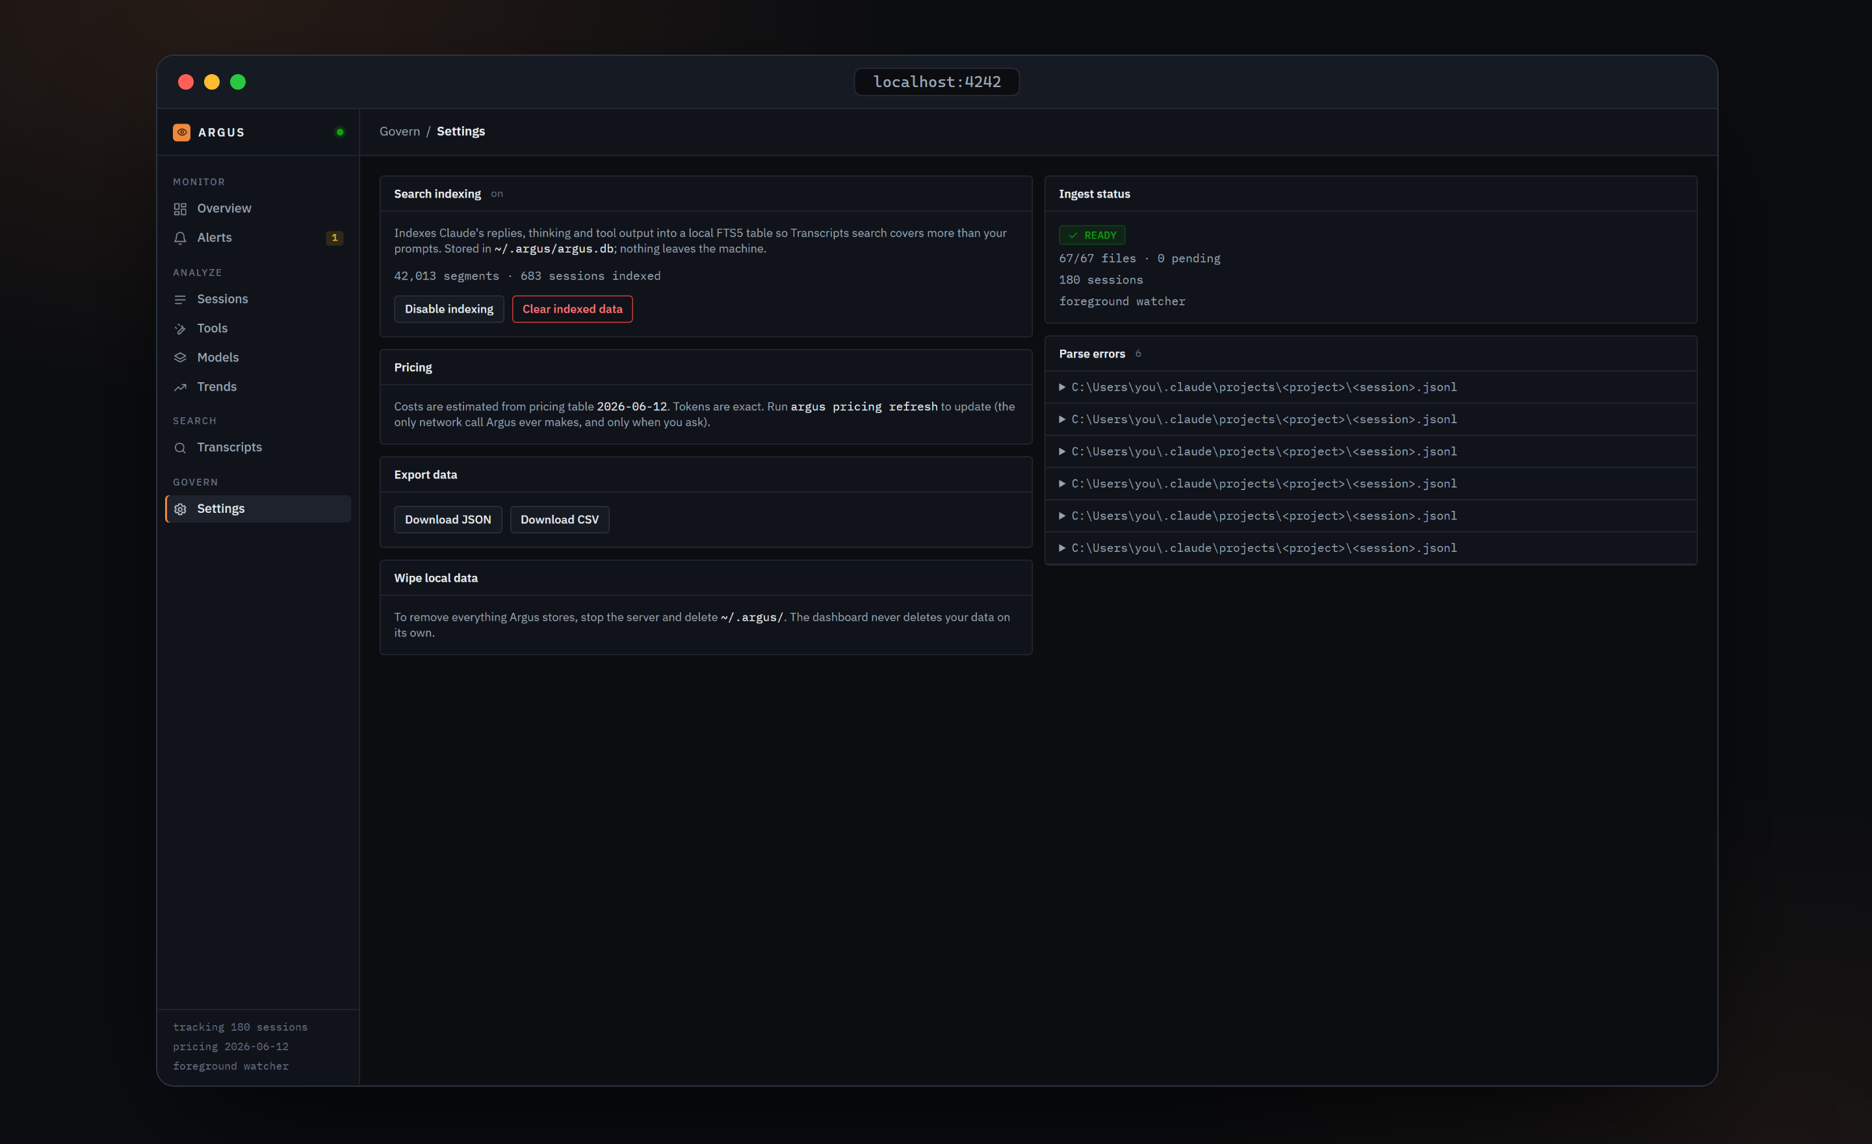Screen dimensions: 1872x1144
Task: Click the red close window button
Action: pyautogui.click(x=185, y=82)
